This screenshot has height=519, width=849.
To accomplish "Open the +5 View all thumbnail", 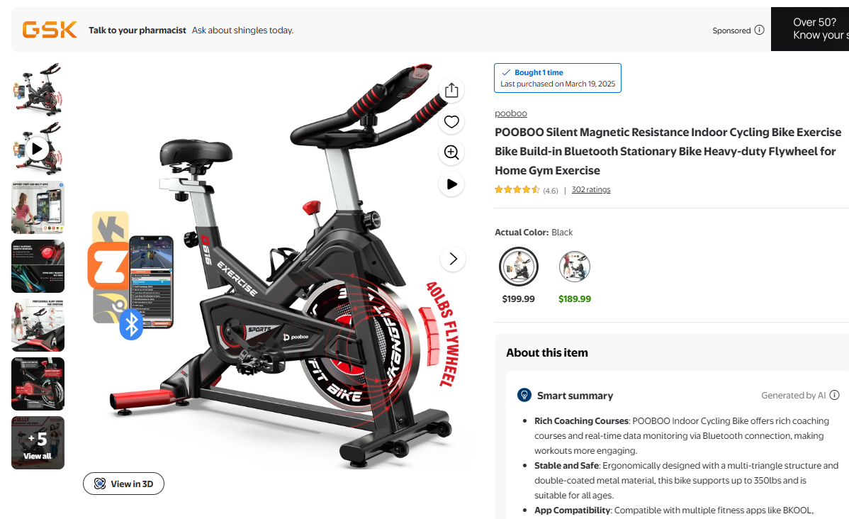I will (38, 442).
